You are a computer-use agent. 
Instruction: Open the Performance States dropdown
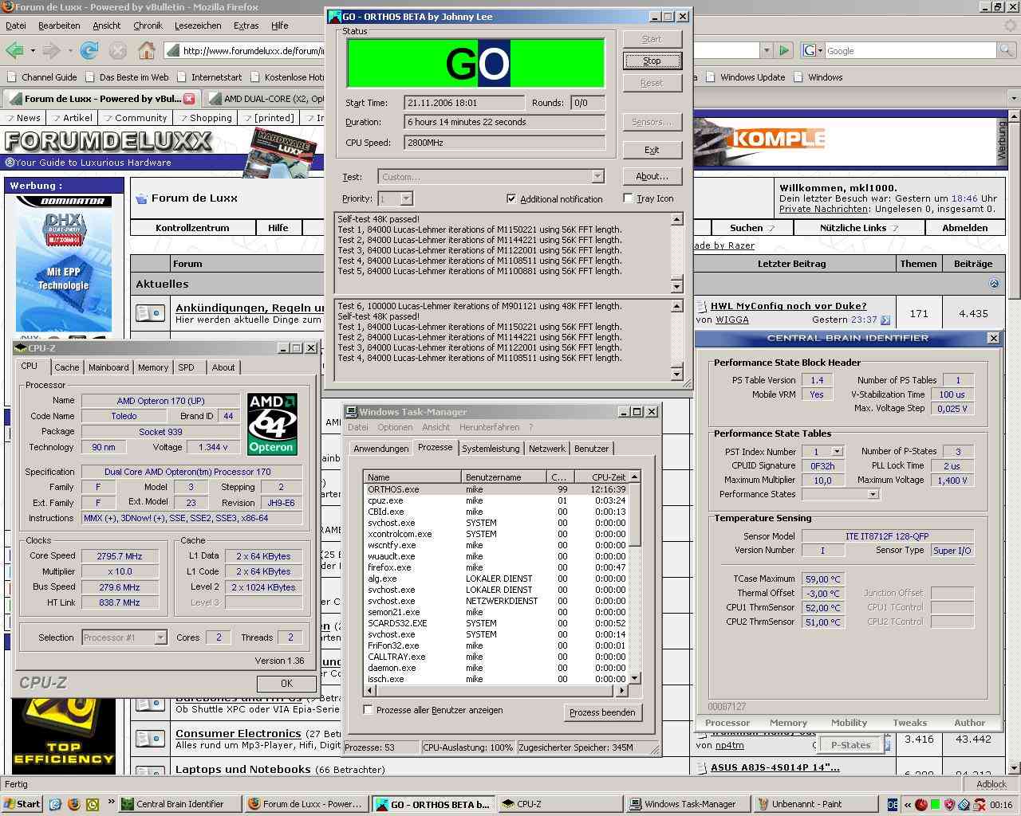click(x=873, y=494)
